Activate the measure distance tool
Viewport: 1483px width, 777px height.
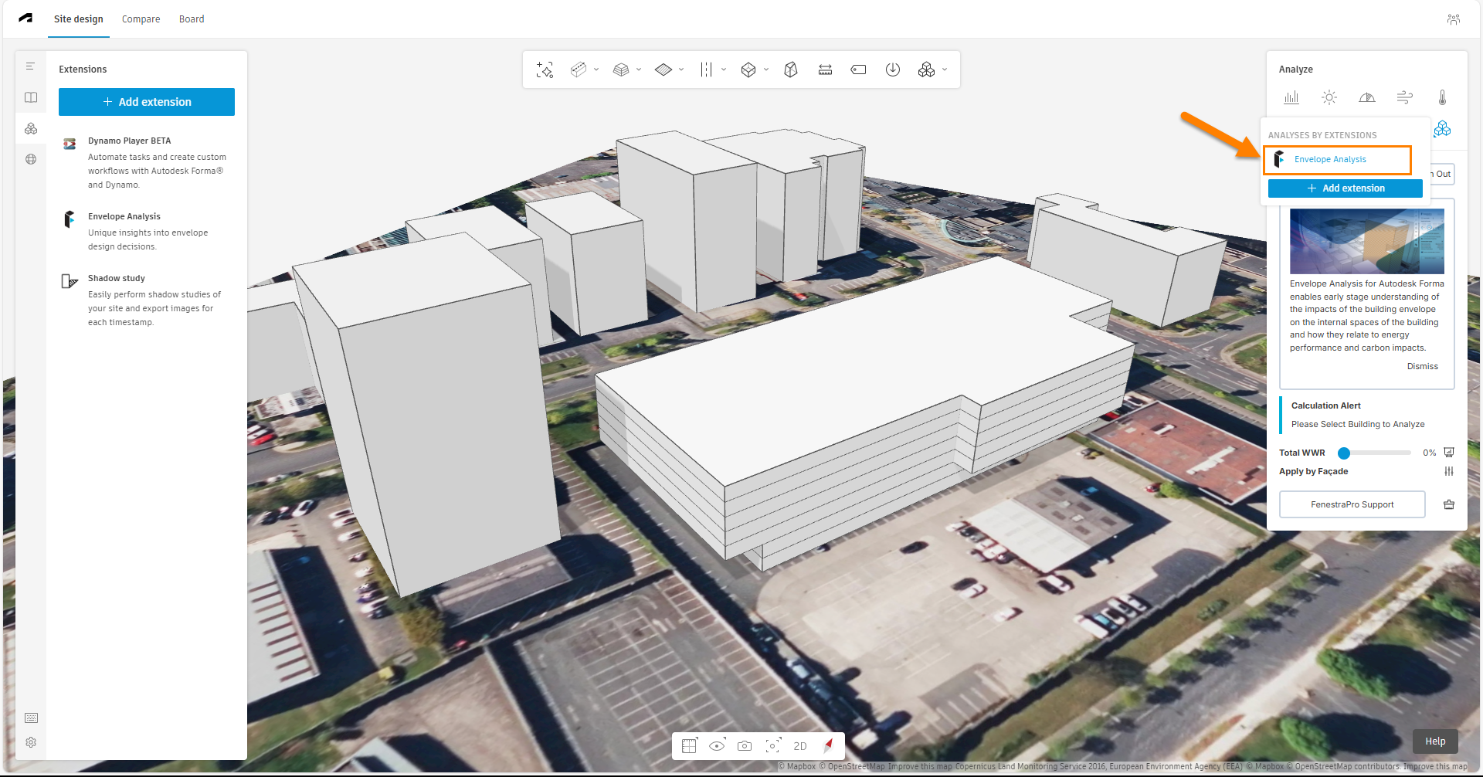(x=825, y=70)
